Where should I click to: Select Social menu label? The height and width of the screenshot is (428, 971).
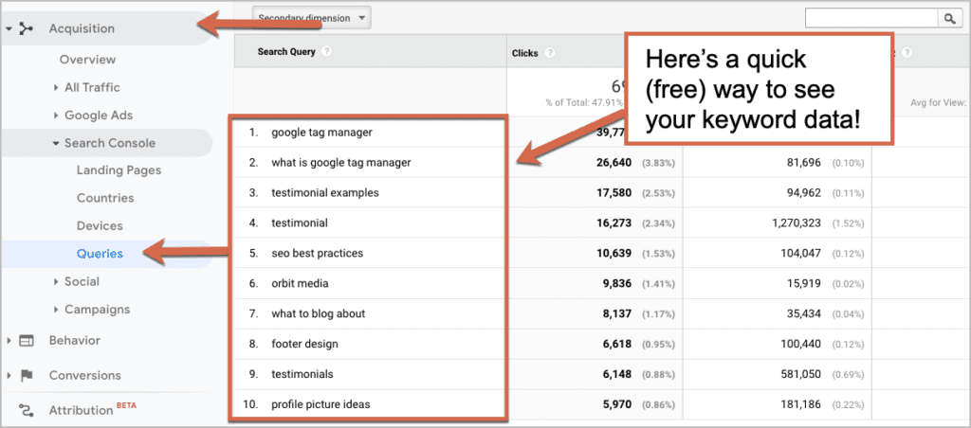(x=82, y=282)
